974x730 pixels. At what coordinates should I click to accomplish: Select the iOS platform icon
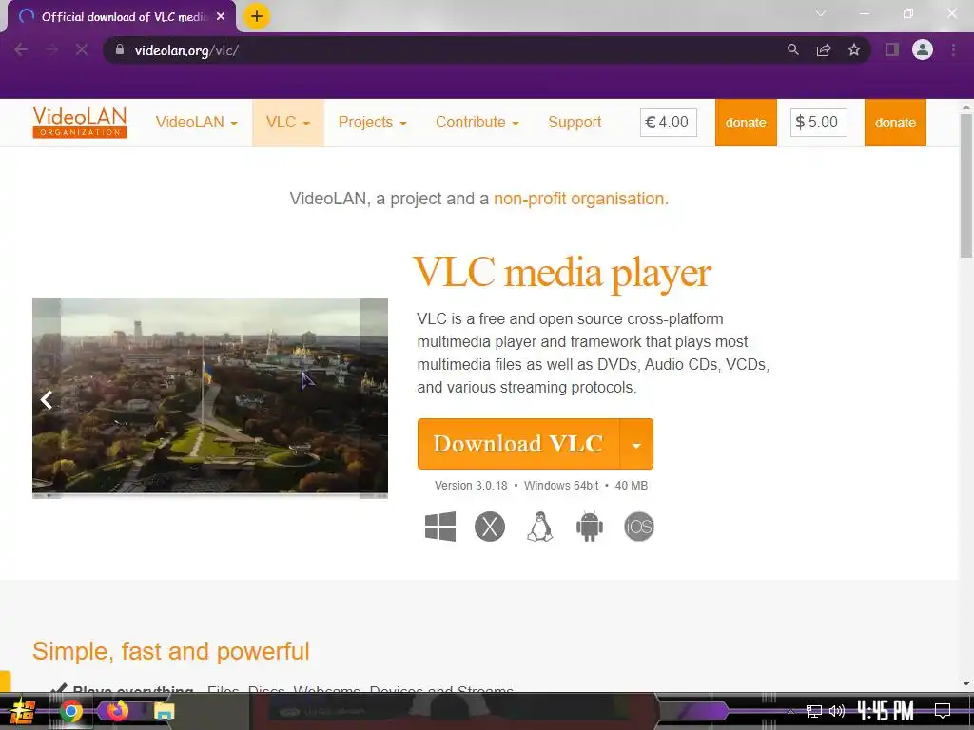(x=639, y=527)
